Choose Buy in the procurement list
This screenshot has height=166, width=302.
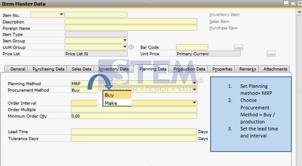[x=117, y=95]
